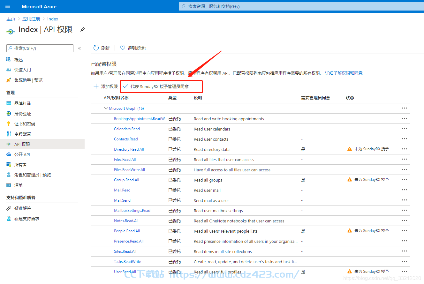Open the 令牌配置 bars icon
This screenshot has width=424, height=284.
(9, 134)
